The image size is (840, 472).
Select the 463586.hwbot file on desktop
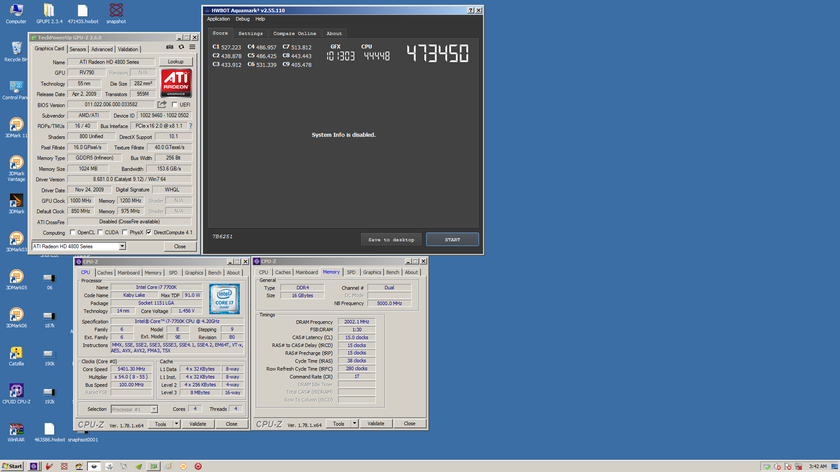point(49,431)
